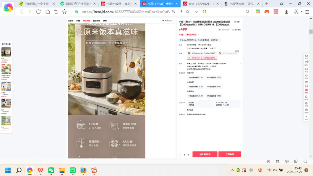Click the page vertical scrollbar thumb

311,31
